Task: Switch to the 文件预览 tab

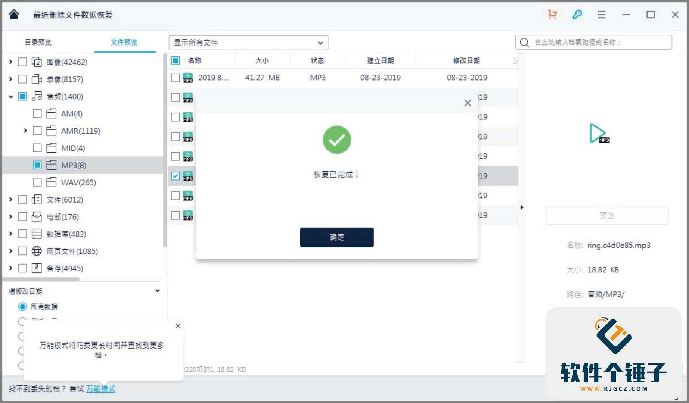Action: 124,42
